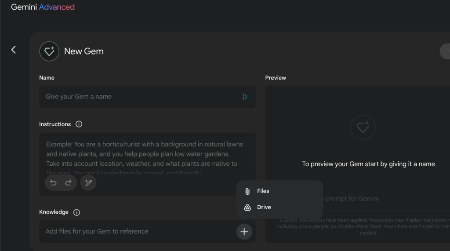
Task: Click the New Gem diamond avatar icon
Action: (x=49, y=51)
